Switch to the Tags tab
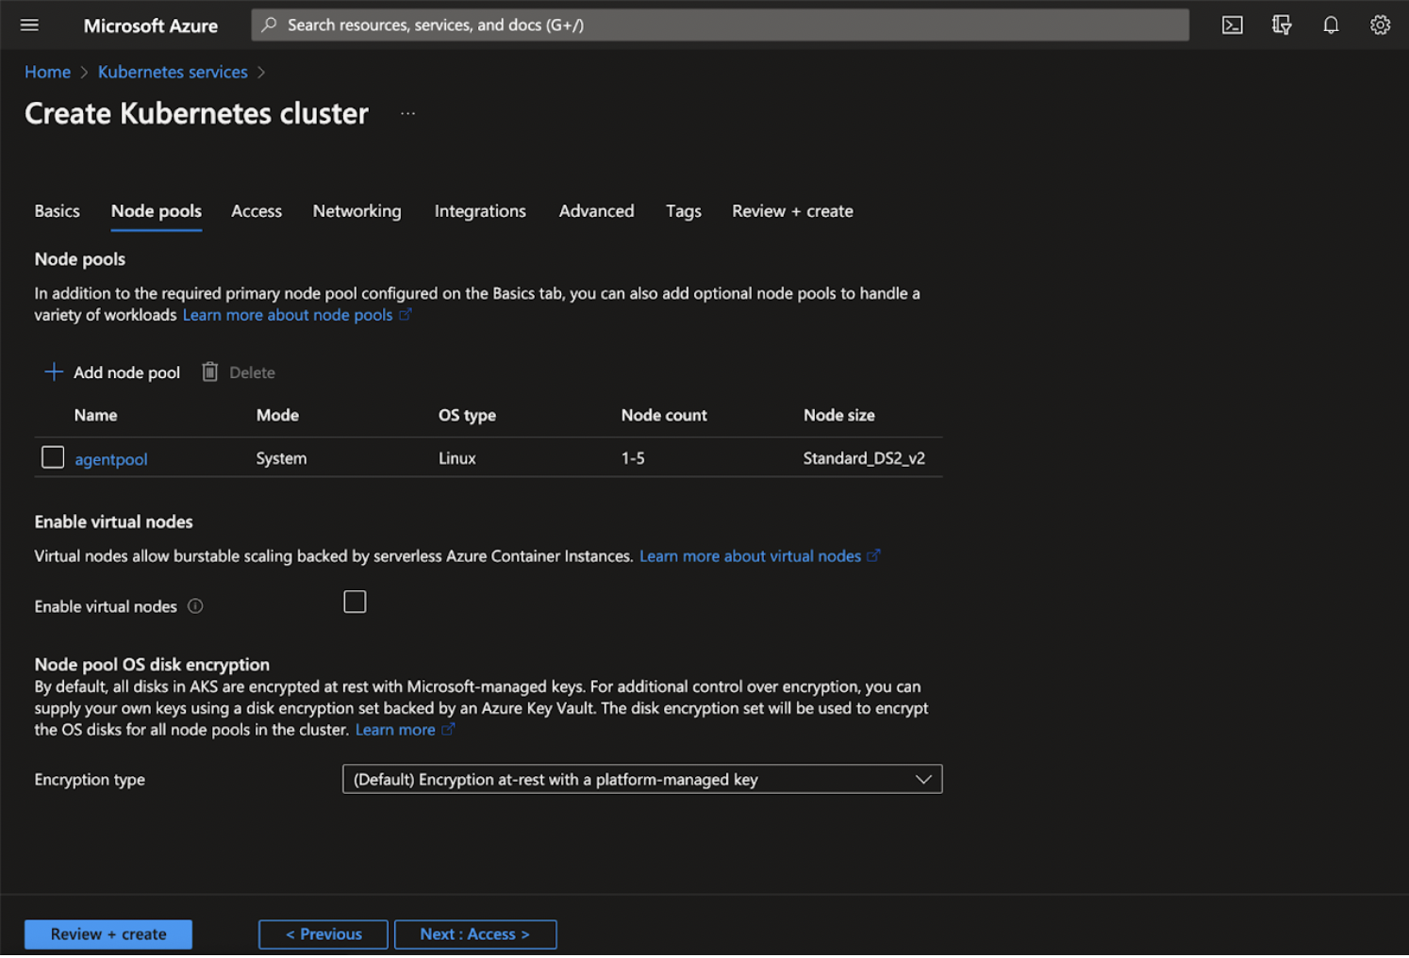This screenshot has width=1409, height=958. (684, 211)
